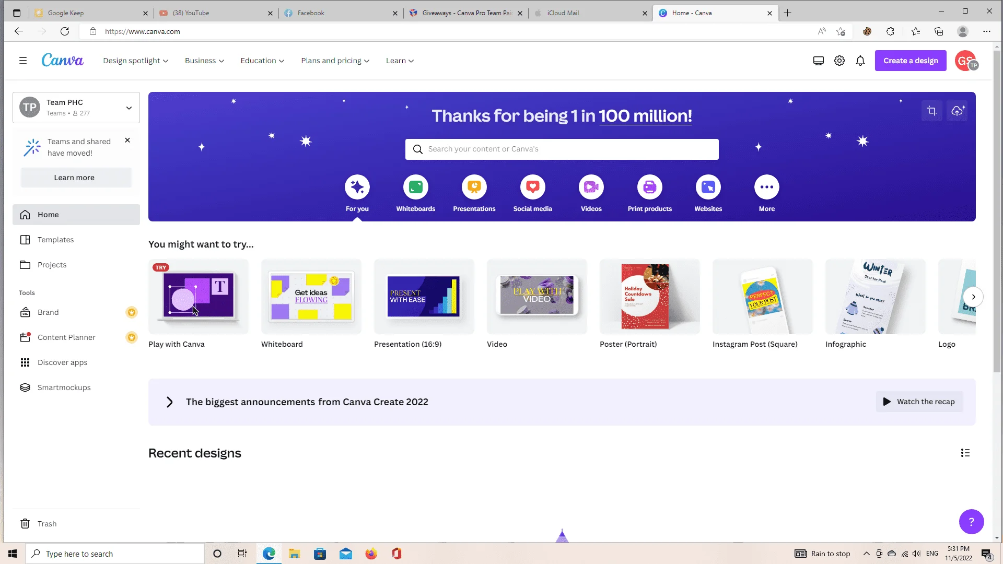Click the custom size crop icon in banner

coord(932,111)
